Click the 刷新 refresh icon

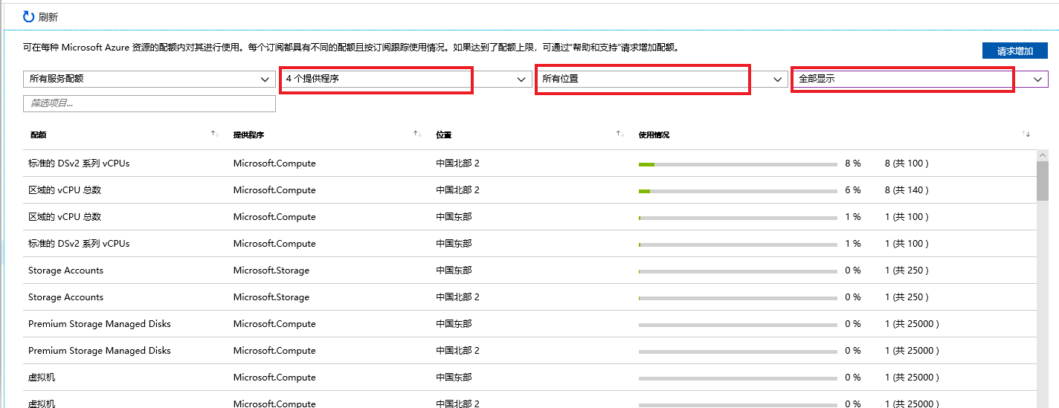click(29, 16)
